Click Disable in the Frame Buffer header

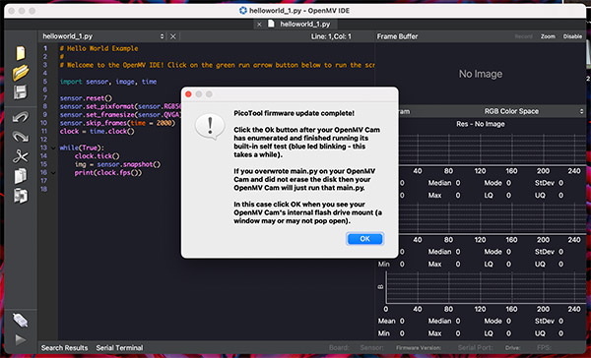coord(572,36)
